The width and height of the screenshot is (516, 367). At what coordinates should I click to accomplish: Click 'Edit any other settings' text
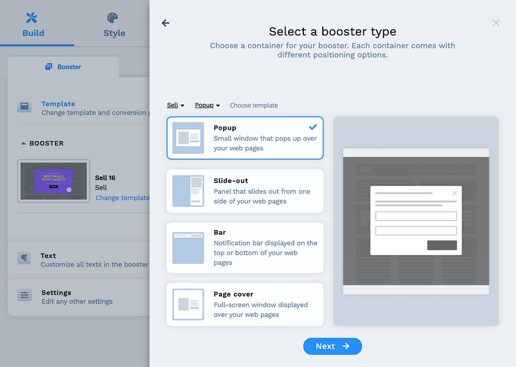coord(77,302)
